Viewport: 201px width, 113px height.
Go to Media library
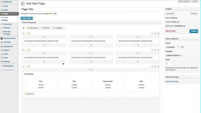pos(6,10)
